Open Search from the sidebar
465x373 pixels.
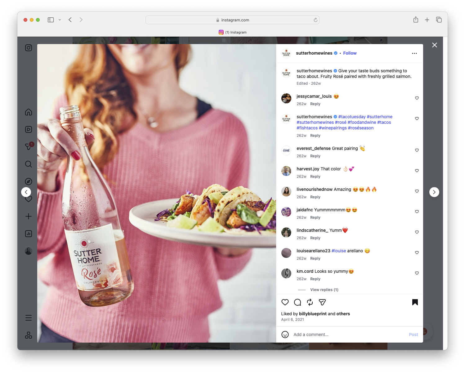[29, 164]
